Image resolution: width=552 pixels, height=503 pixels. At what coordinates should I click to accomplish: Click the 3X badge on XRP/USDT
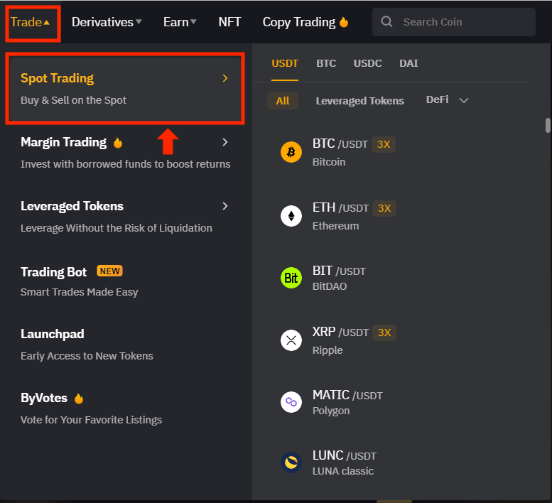tap(384, 332)
